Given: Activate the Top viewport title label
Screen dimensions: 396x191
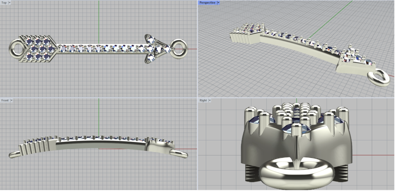Looking at the screenshot, I should point(4,3).
